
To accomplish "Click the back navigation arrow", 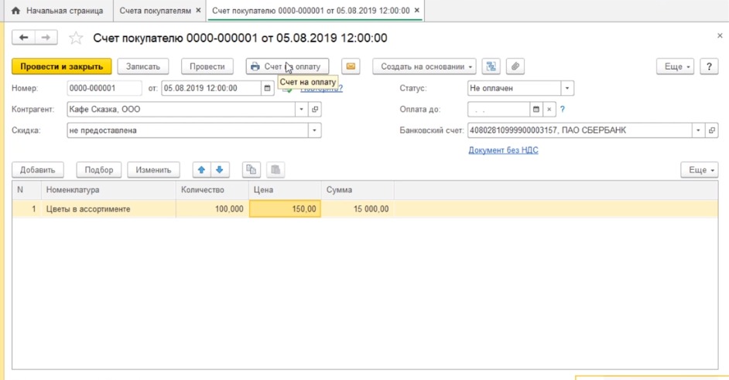I will [x=24, y=38].
